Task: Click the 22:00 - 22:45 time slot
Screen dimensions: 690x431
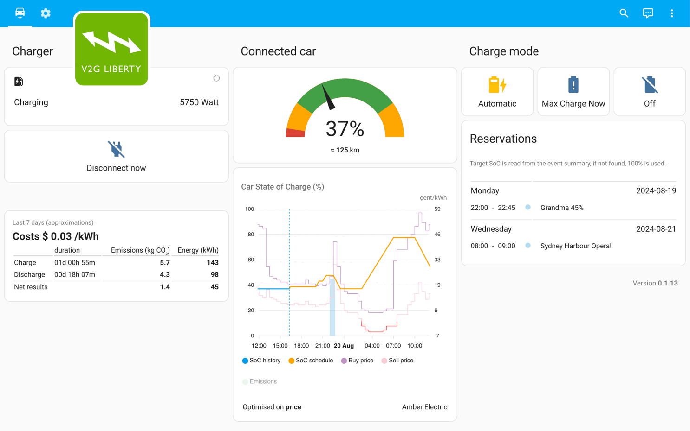Action: pyautogui.click(x=493, y=208)
